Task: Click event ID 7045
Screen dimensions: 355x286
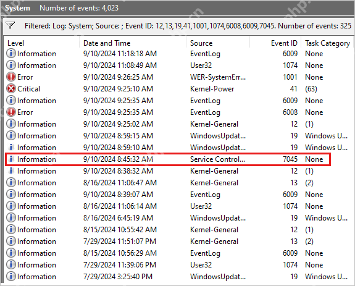Action: coord(290,159)
